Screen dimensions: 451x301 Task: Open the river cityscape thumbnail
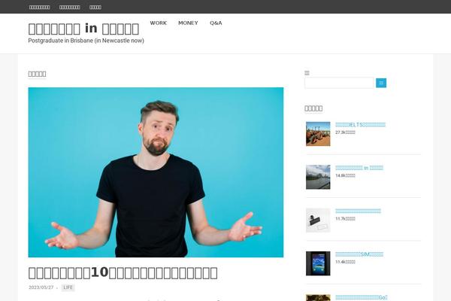tap(318, 177)
